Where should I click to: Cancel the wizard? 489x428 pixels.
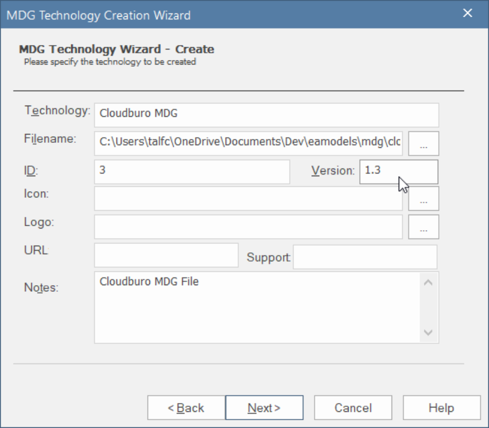click(x=353, y=408)
